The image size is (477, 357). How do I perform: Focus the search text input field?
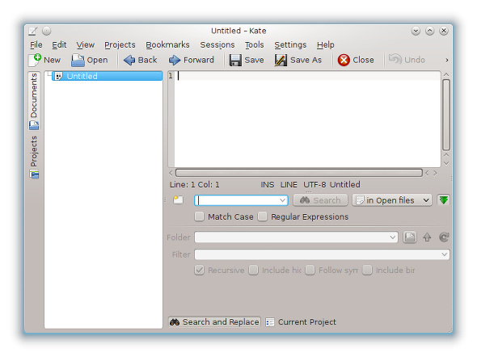pyautogui.click(x=237, y=200)
